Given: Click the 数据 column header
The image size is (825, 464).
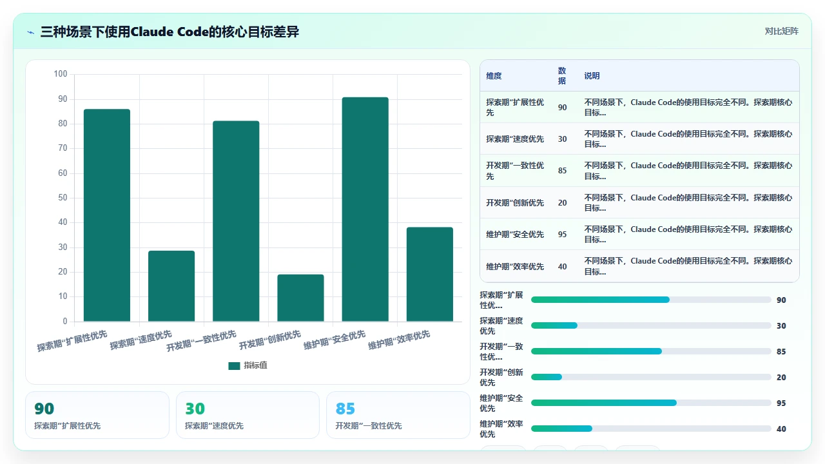Looking at the screenshot, I should pyautogui.click(x=562, y=76).
